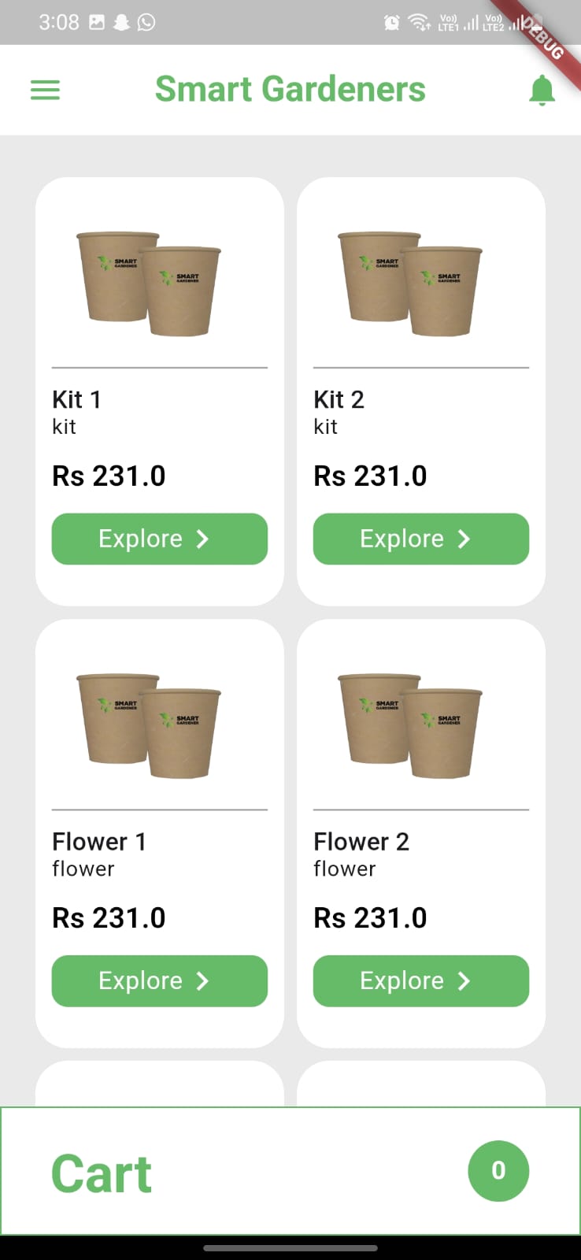581x1260 pixels.
Task: Open the Kit 2 cups thumbnail
Action: 410,283
